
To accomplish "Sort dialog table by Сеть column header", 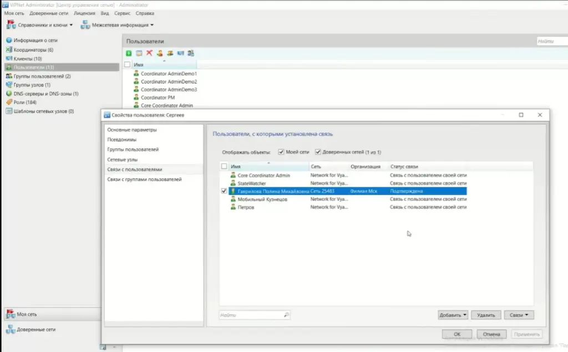I will 329,166.
